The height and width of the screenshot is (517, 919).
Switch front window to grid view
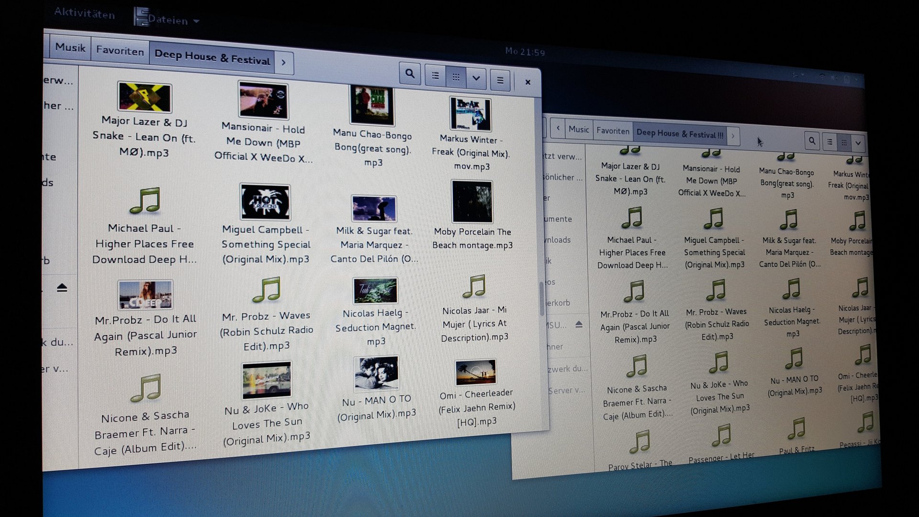click(x=456, y=77)
